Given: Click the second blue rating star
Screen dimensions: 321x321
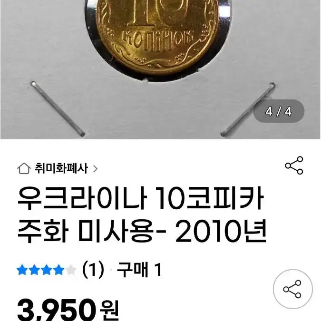Looking at the screenshot, I should pyautogui.click(x=34, y=270).
